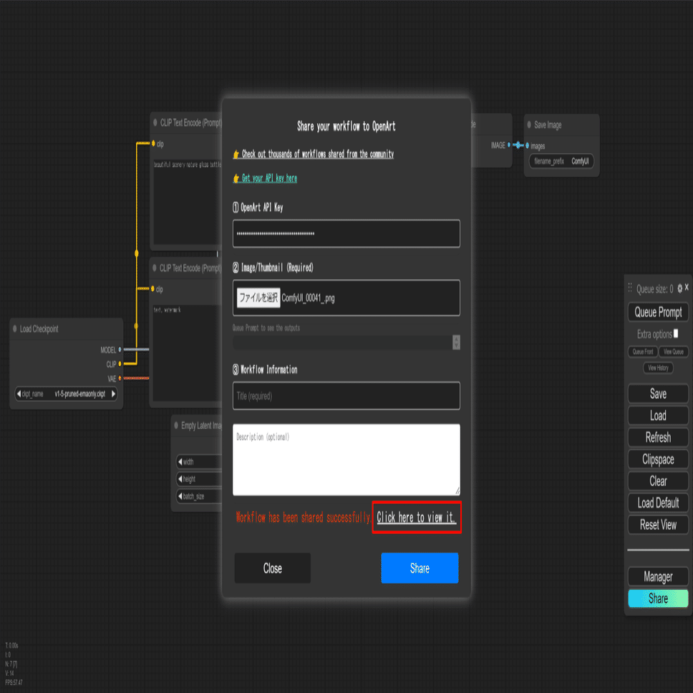Collapse the Save Image node via its dot
Viewport: 693px width, 693px height.
[x=529, y=125]
